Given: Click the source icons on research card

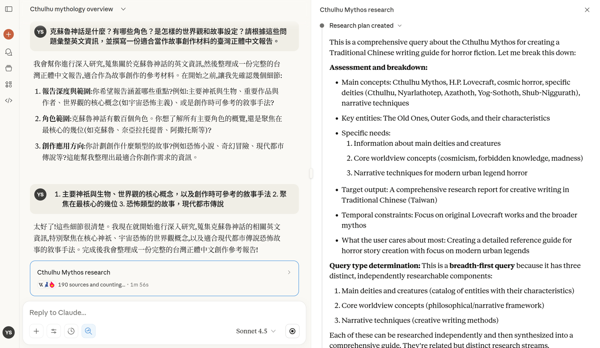Looking at the screenshot, I should click(46, 285).
